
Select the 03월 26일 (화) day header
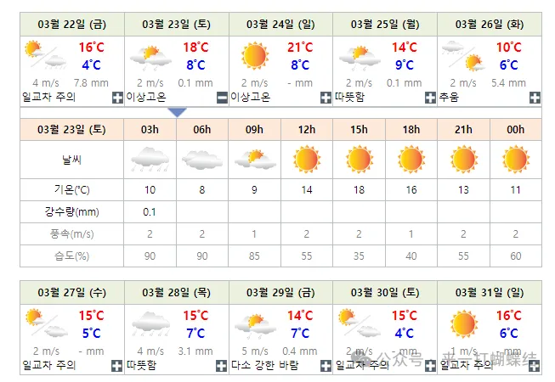click(489, 24)
